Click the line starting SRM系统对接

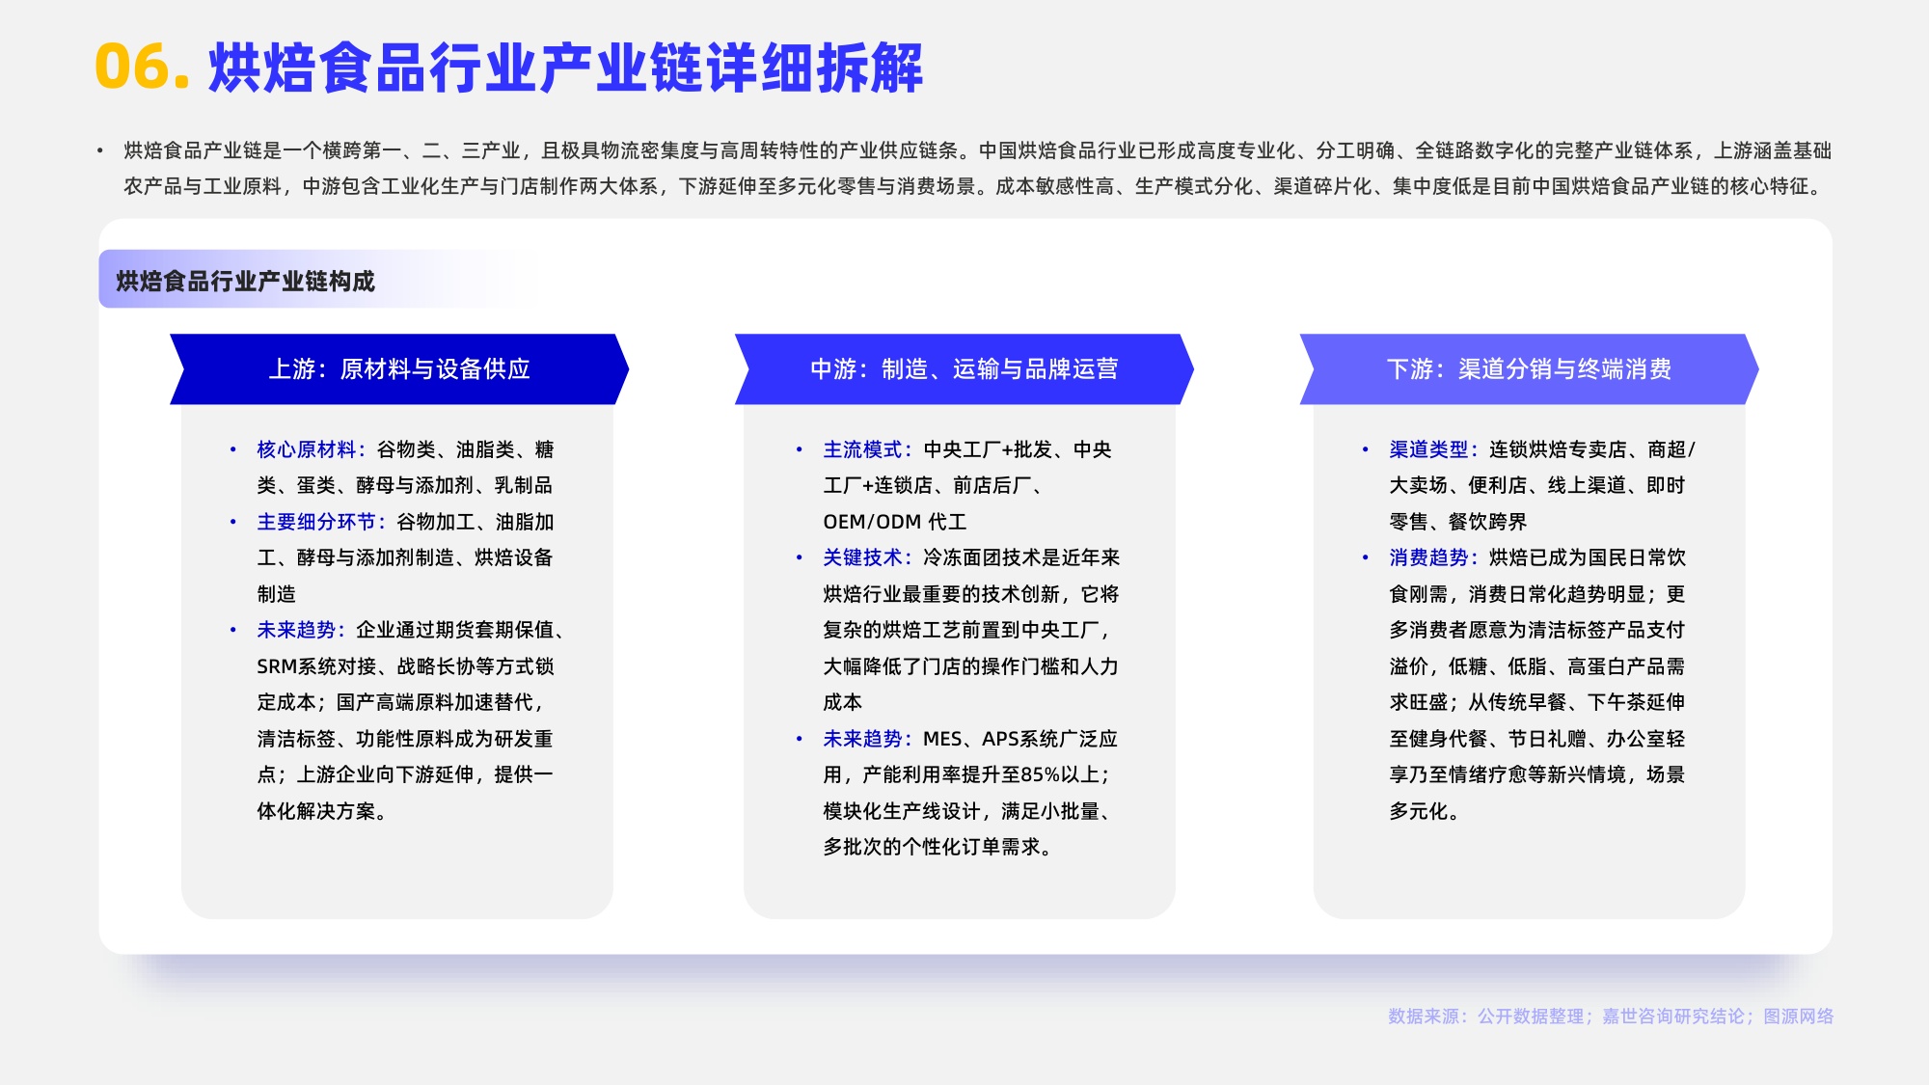click(x=405, y=666)
